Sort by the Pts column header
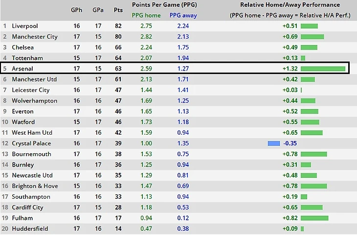Image resolution: width=357 pixels, height=235 pixels. [118, 10]
